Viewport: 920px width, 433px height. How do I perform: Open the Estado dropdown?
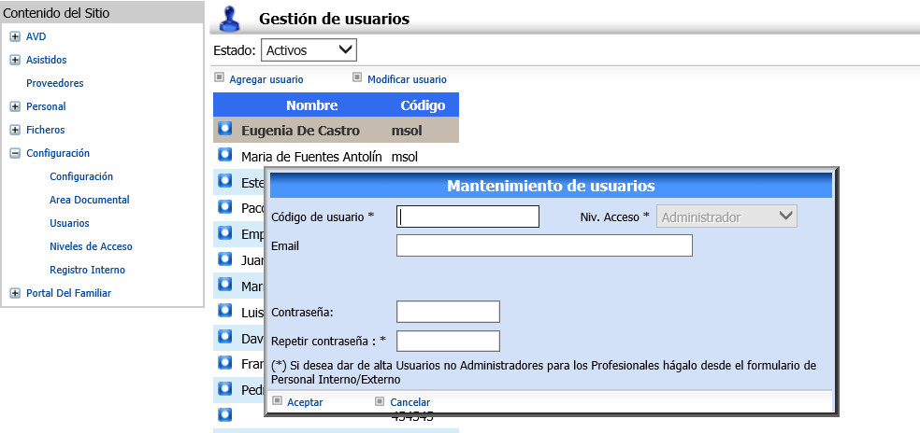tap(309, 49)
